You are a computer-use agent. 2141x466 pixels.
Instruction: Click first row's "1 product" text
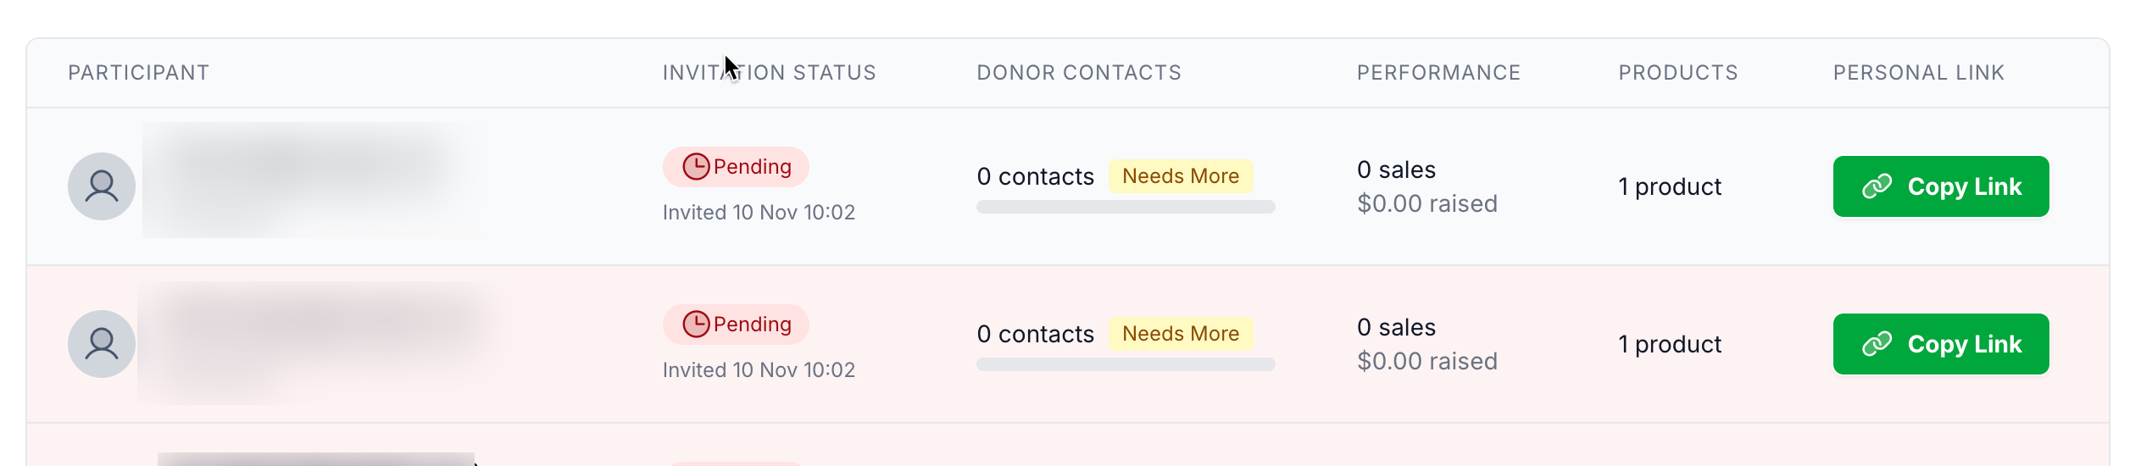pos(1670,186)
